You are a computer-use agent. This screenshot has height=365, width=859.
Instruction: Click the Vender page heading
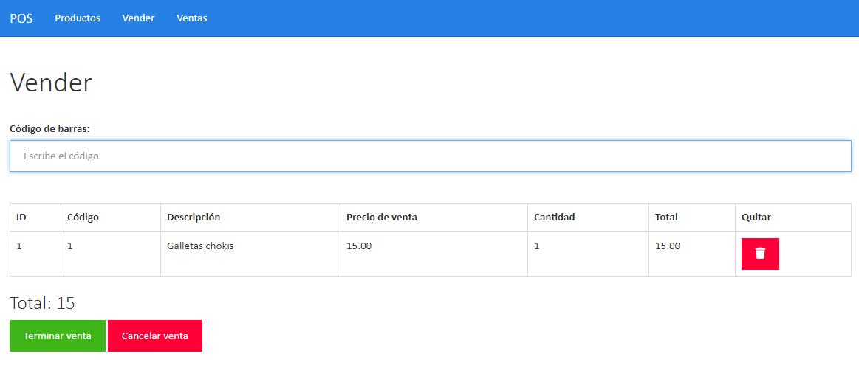(x=51, y=83)
